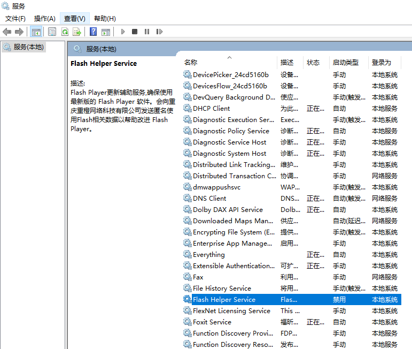
Task: Pause the service with pause icon
Action: coord(147,32)
